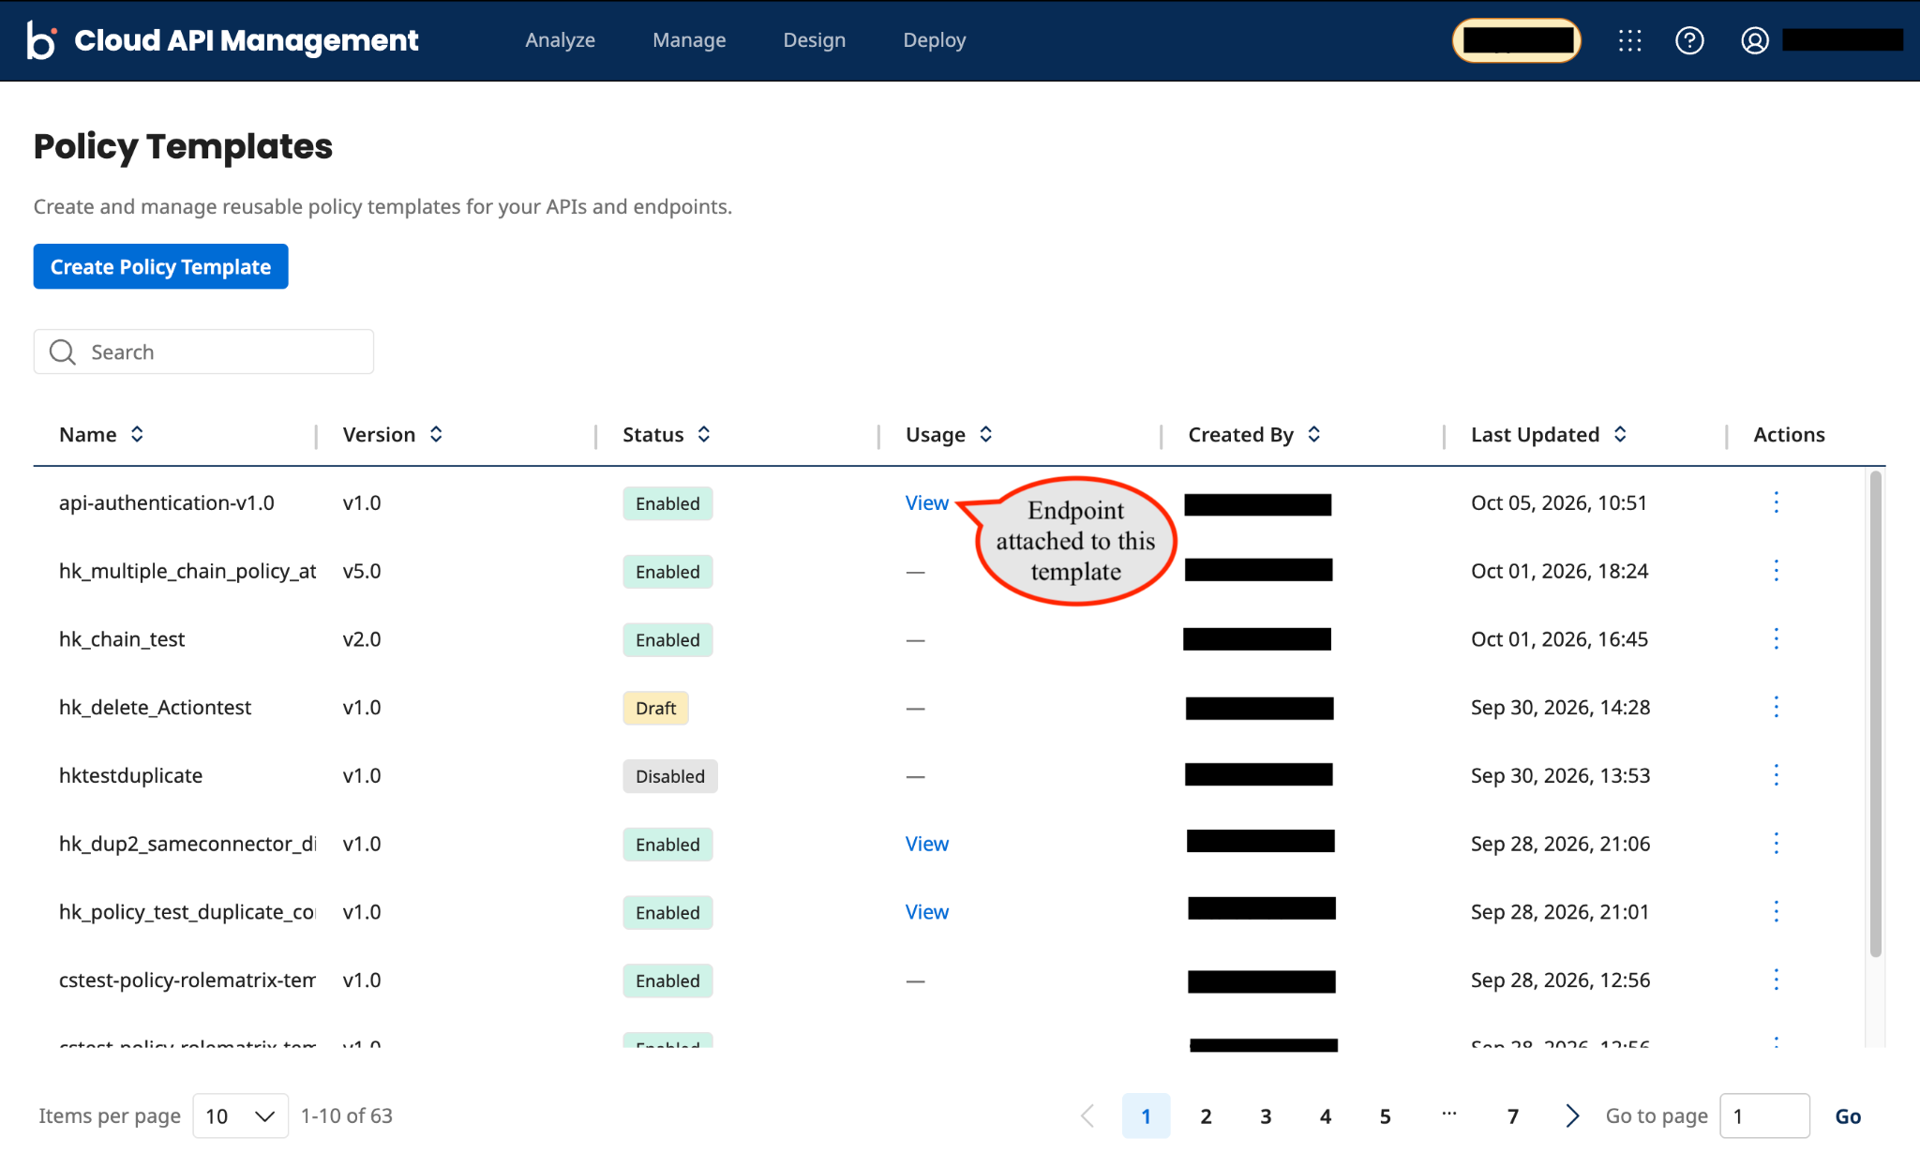Expand the Items per page dropdown
This screenshot has height=1153, width=1920.
(241, 1116)
